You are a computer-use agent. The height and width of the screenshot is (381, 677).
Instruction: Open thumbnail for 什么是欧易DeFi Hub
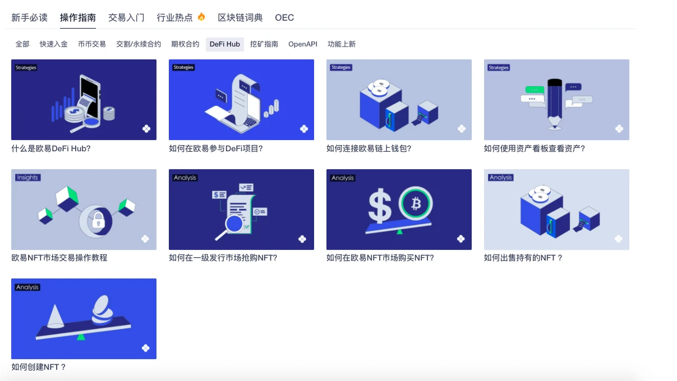(x=84, y=100)
